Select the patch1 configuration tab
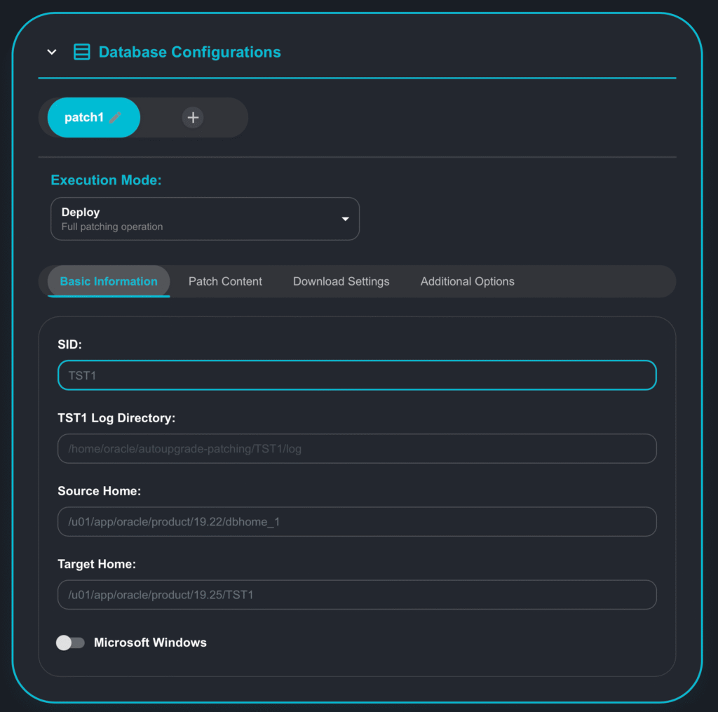 point(84,117)
